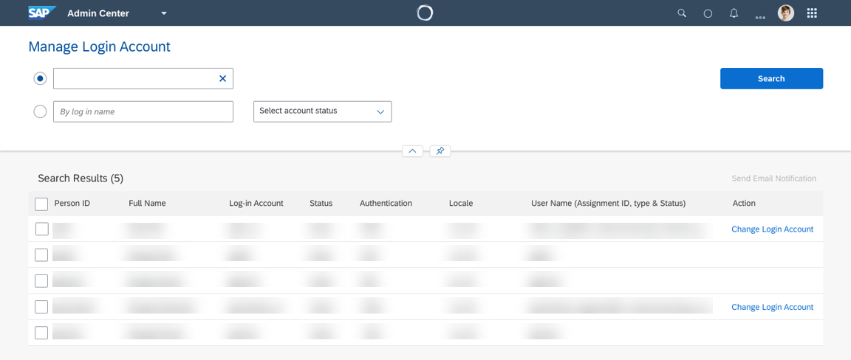Check the first result row checkbox
Viewport: 851px width, 360px height.
42,229
